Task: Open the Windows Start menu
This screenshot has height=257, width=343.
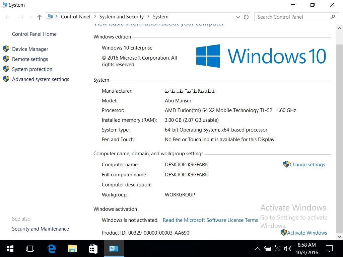Action: pos(10,249)
